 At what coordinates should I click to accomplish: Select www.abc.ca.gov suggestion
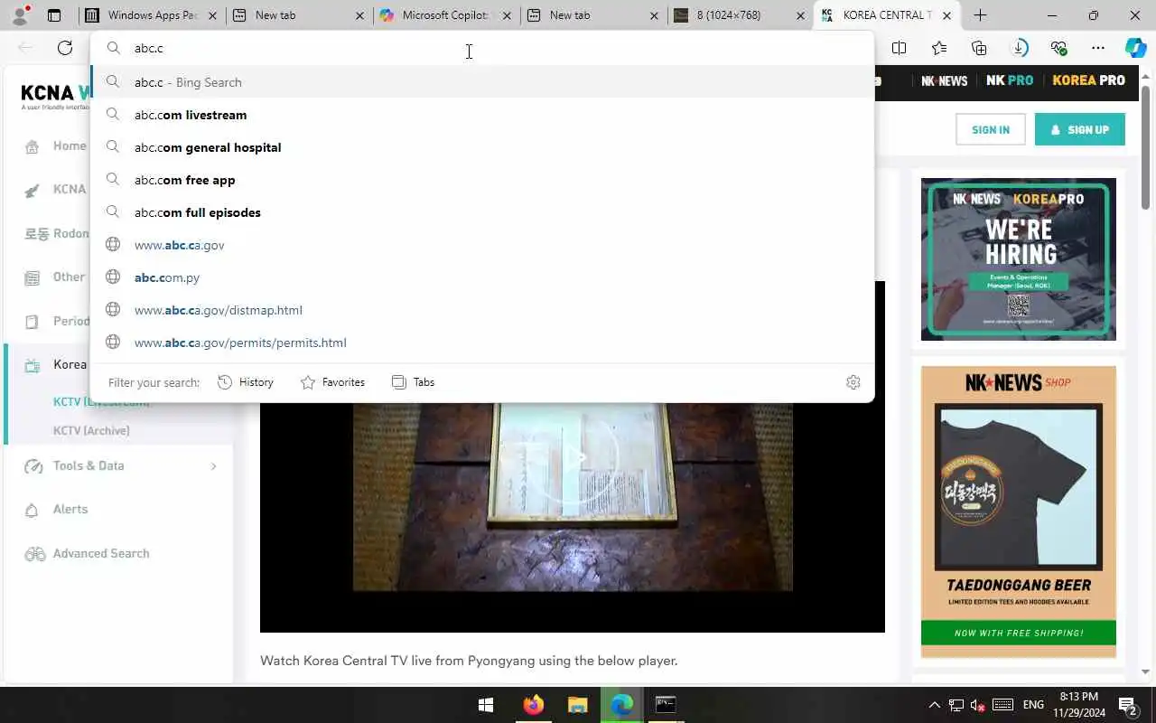pyautogui.click(x=482, y=245)
